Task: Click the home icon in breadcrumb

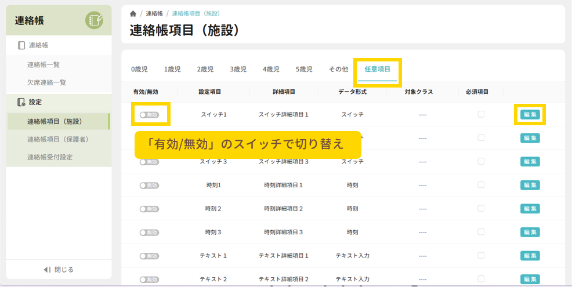Action: pyautogui.click(x=133, y=13)
